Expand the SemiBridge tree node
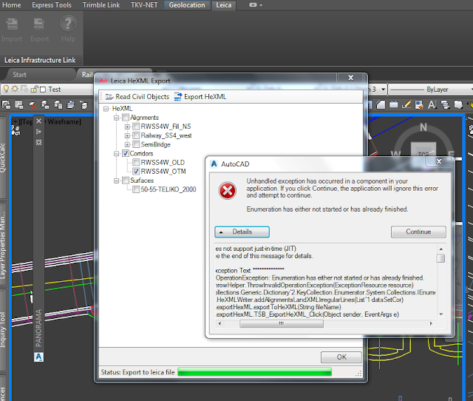The image size is (473, 401). tap(127, 145)
